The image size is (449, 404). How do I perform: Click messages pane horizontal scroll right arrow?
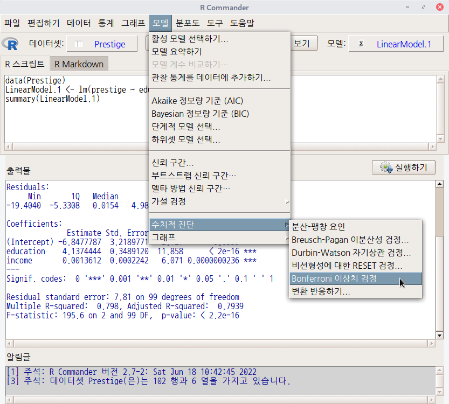click(432, 400)
